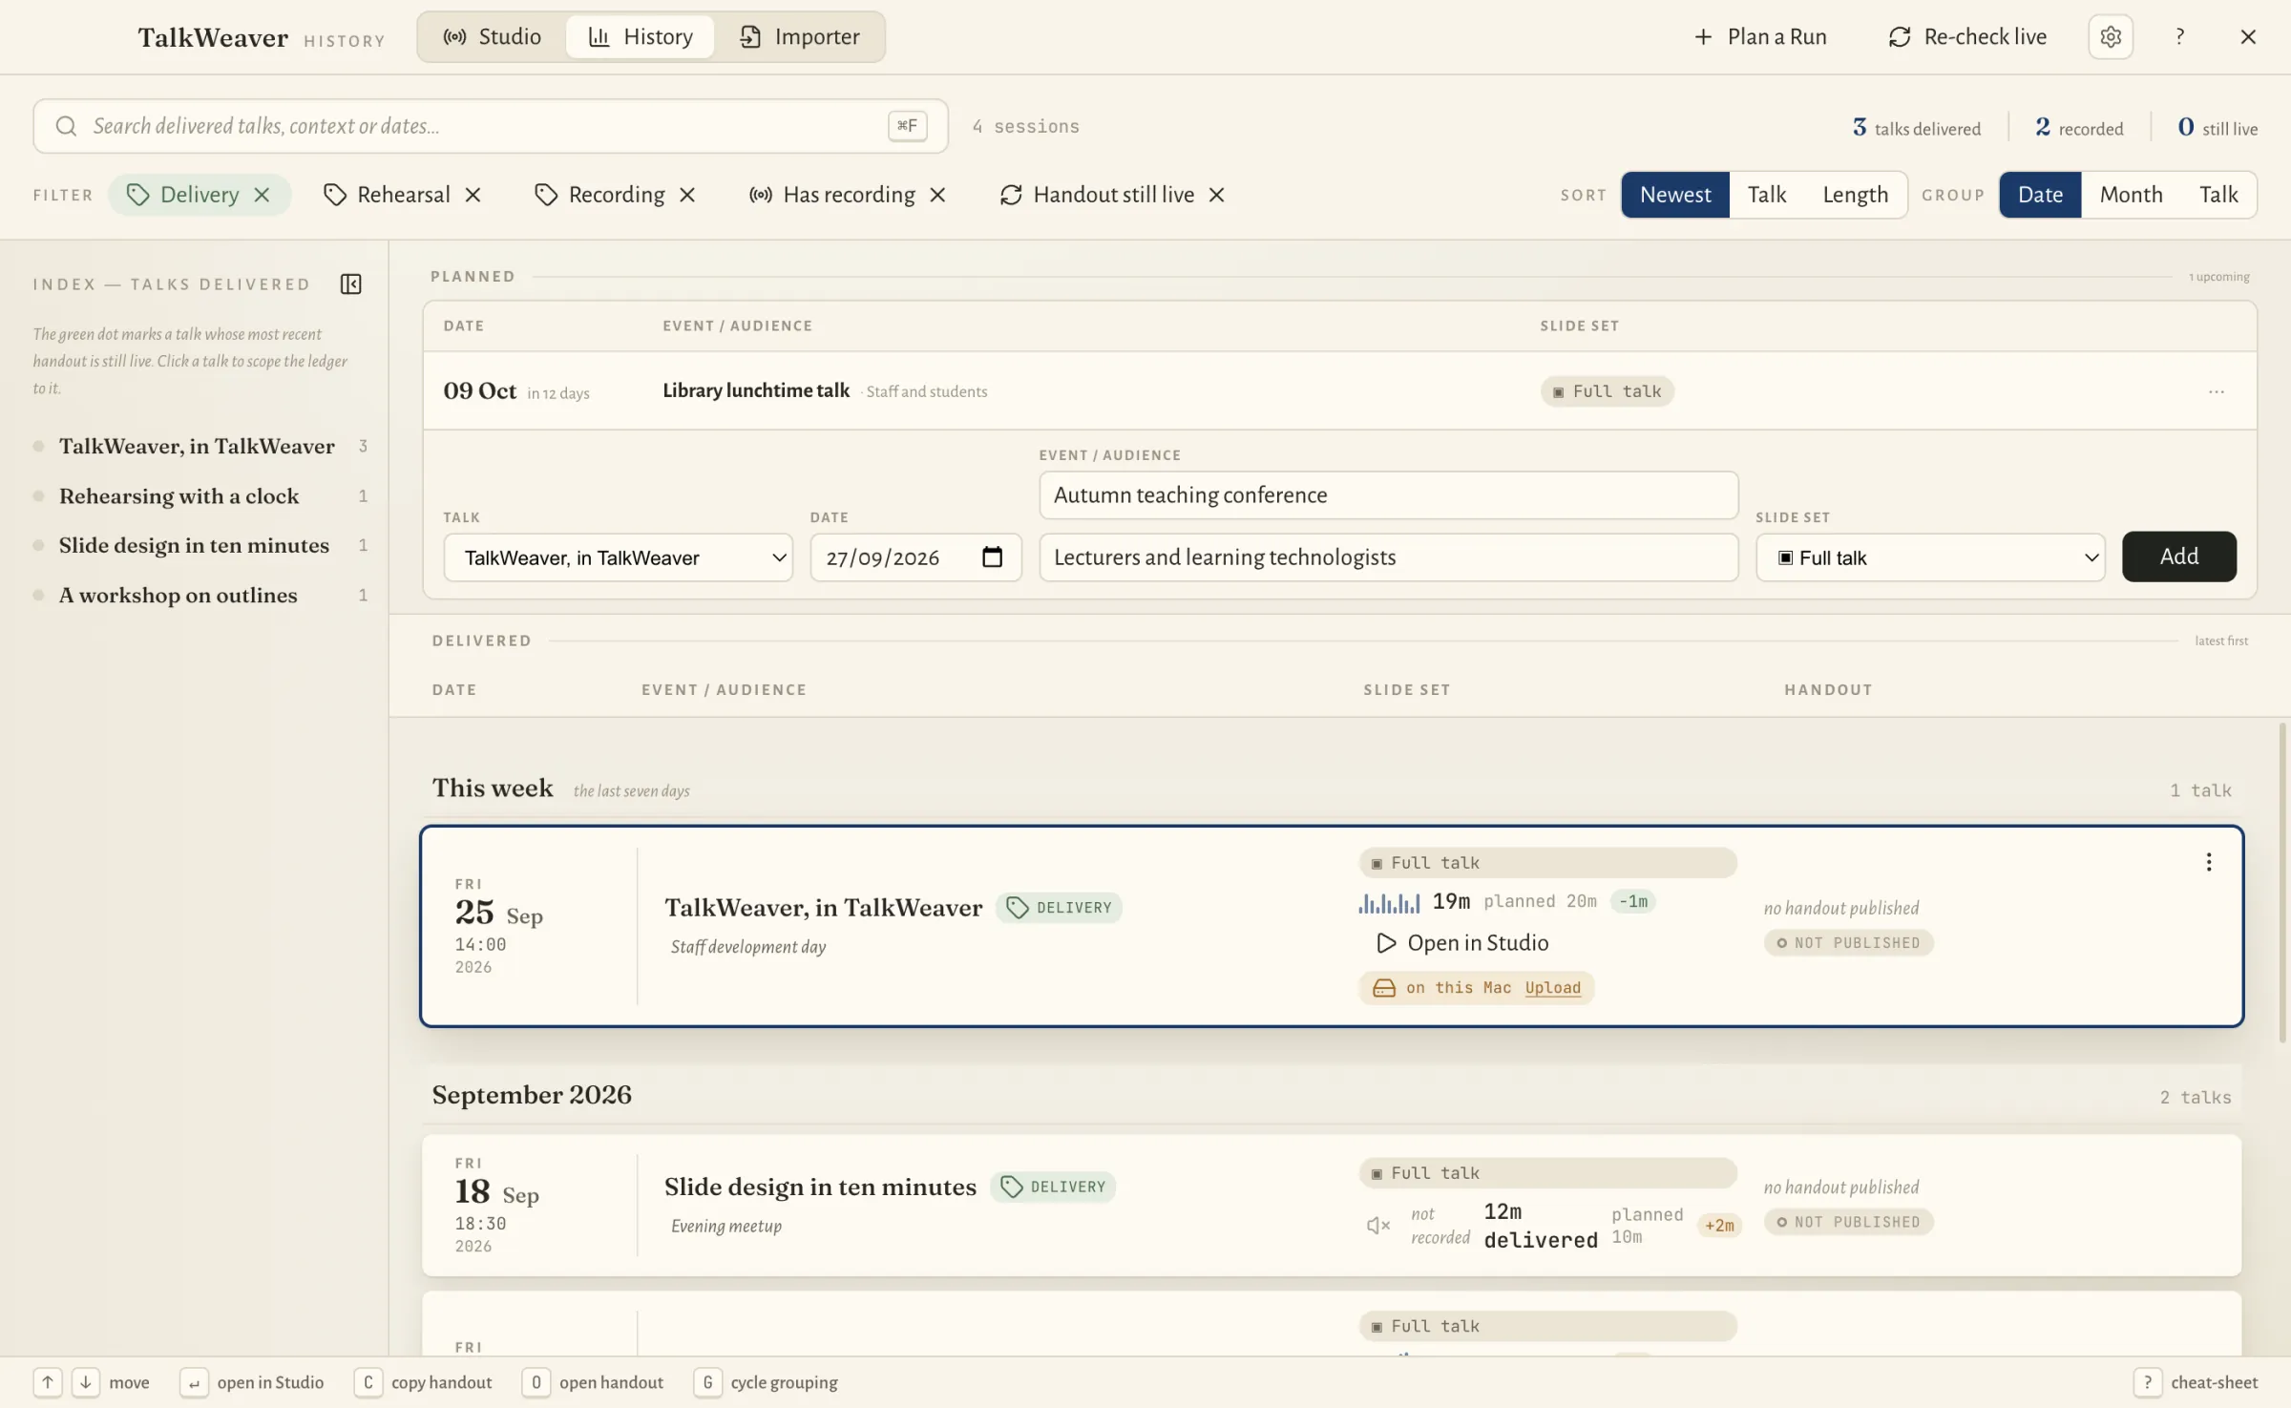Viewport: 2291px width, 1408px height.
Task: Remove the Delivery filter chip
Action: tap(262, 195)
